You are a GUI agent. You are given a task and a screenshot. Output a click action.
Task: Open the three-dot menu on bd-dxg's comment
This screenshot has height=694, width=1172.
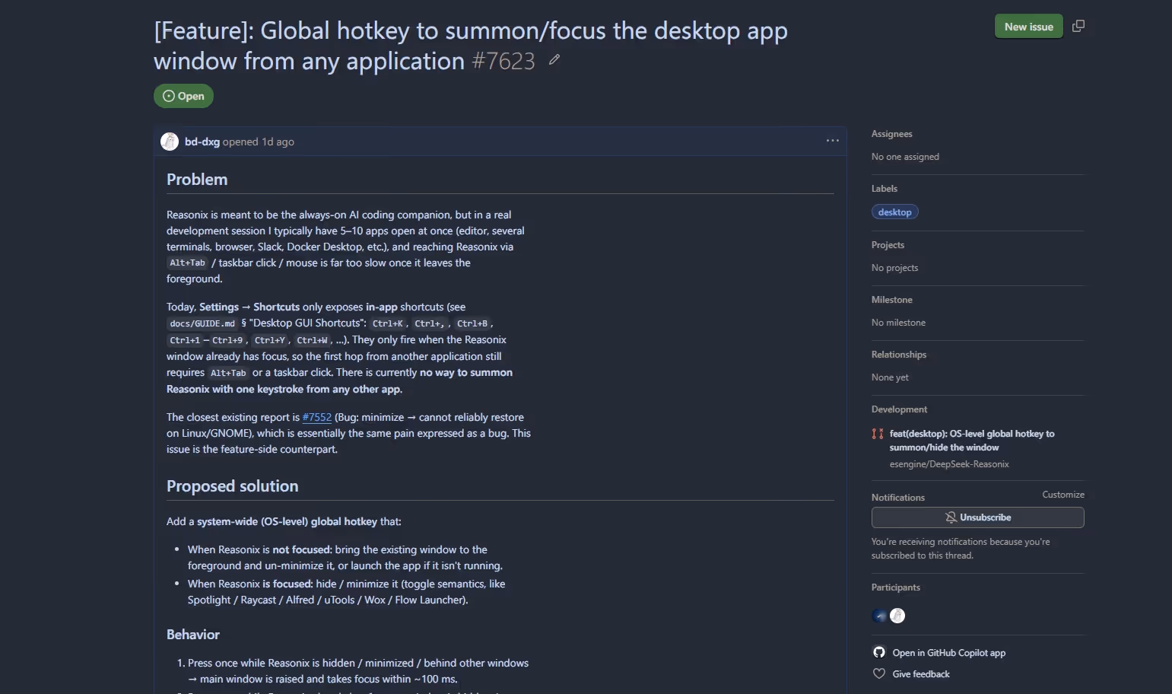(833, 141)
